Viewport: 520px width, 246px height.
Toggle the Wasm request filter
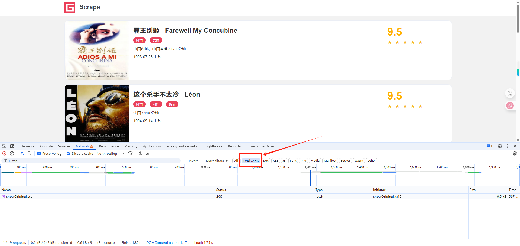359,161
